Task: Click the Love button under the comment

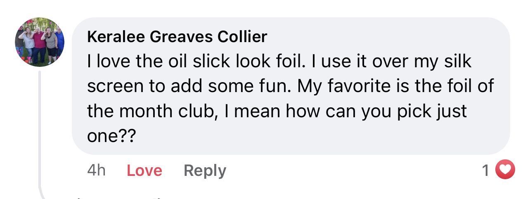Action: [x=144, y=171]
